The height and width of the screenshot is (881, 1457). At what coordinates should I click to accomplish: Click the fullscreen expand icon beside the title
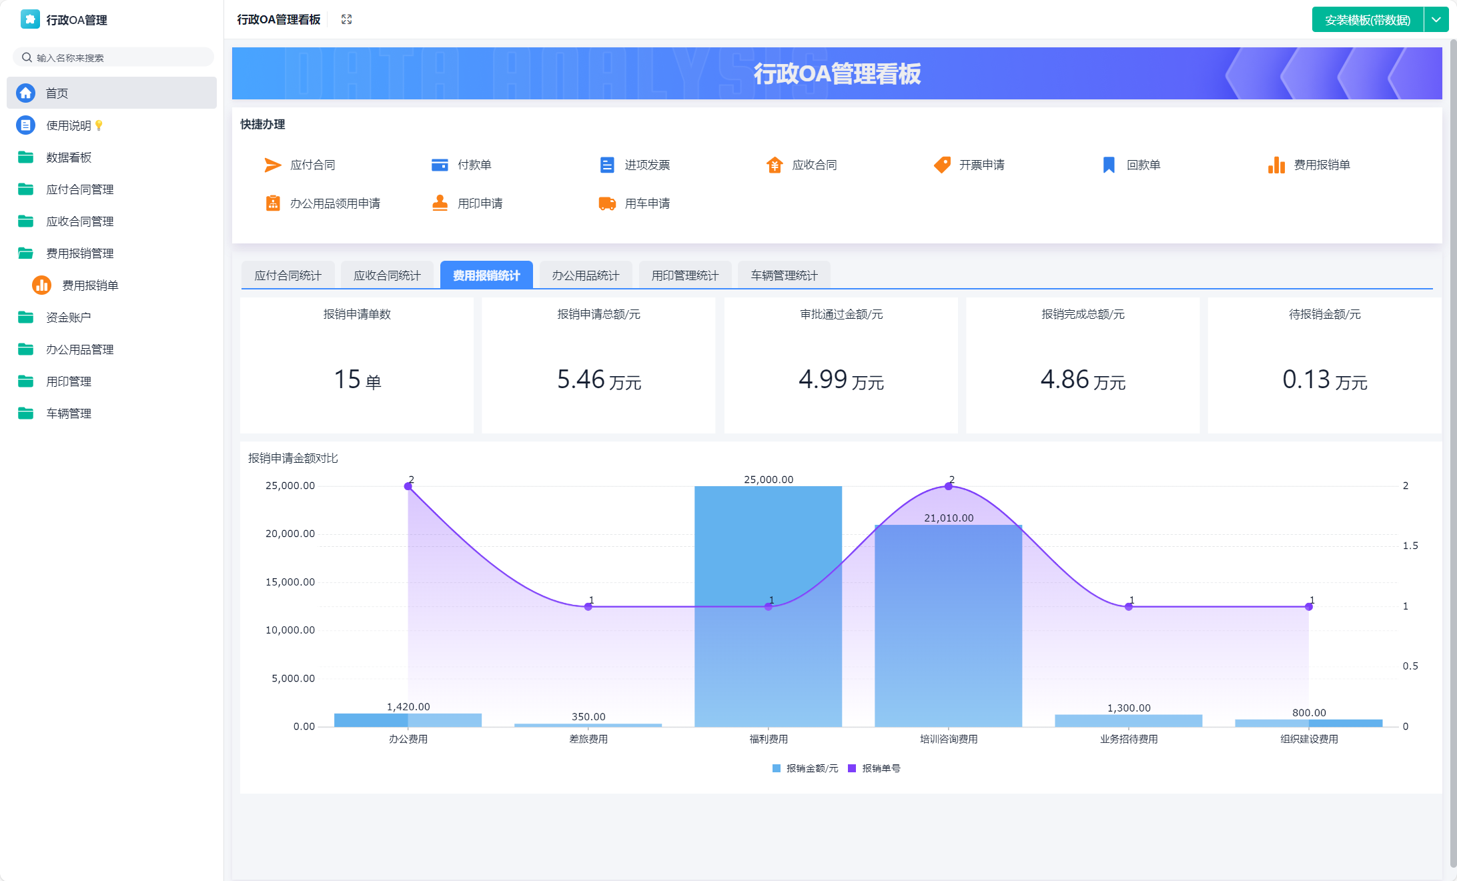[346, 19]
